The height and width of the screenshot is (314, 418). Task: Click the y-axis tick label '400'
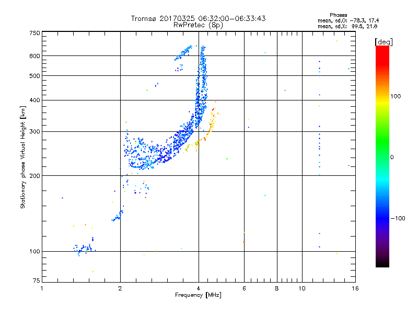tap(35, 100)
